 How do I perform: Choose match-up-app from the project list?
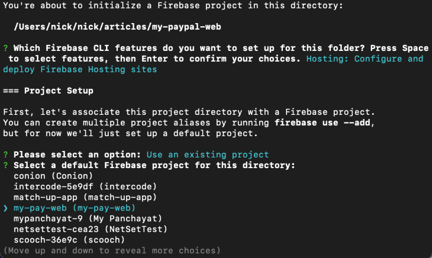73,197
